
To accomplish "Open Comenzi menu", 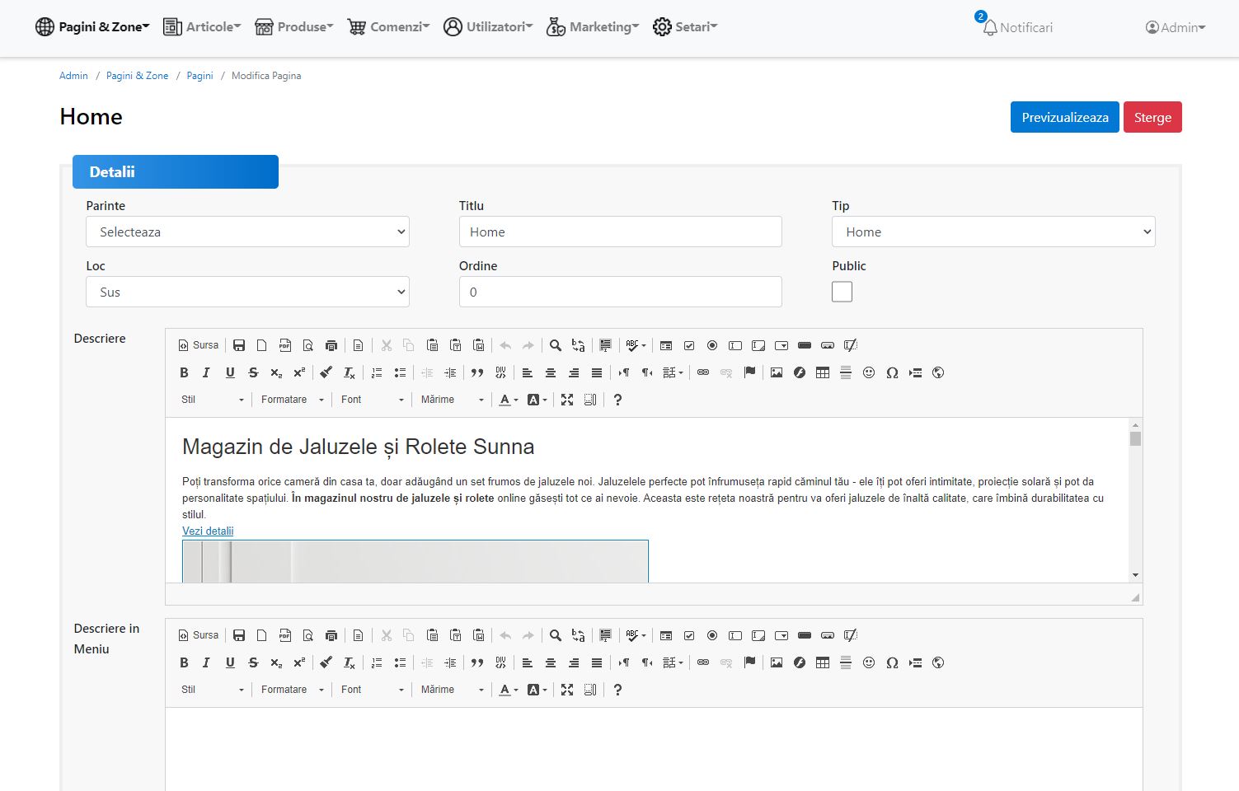I will (x=388, y=26).
